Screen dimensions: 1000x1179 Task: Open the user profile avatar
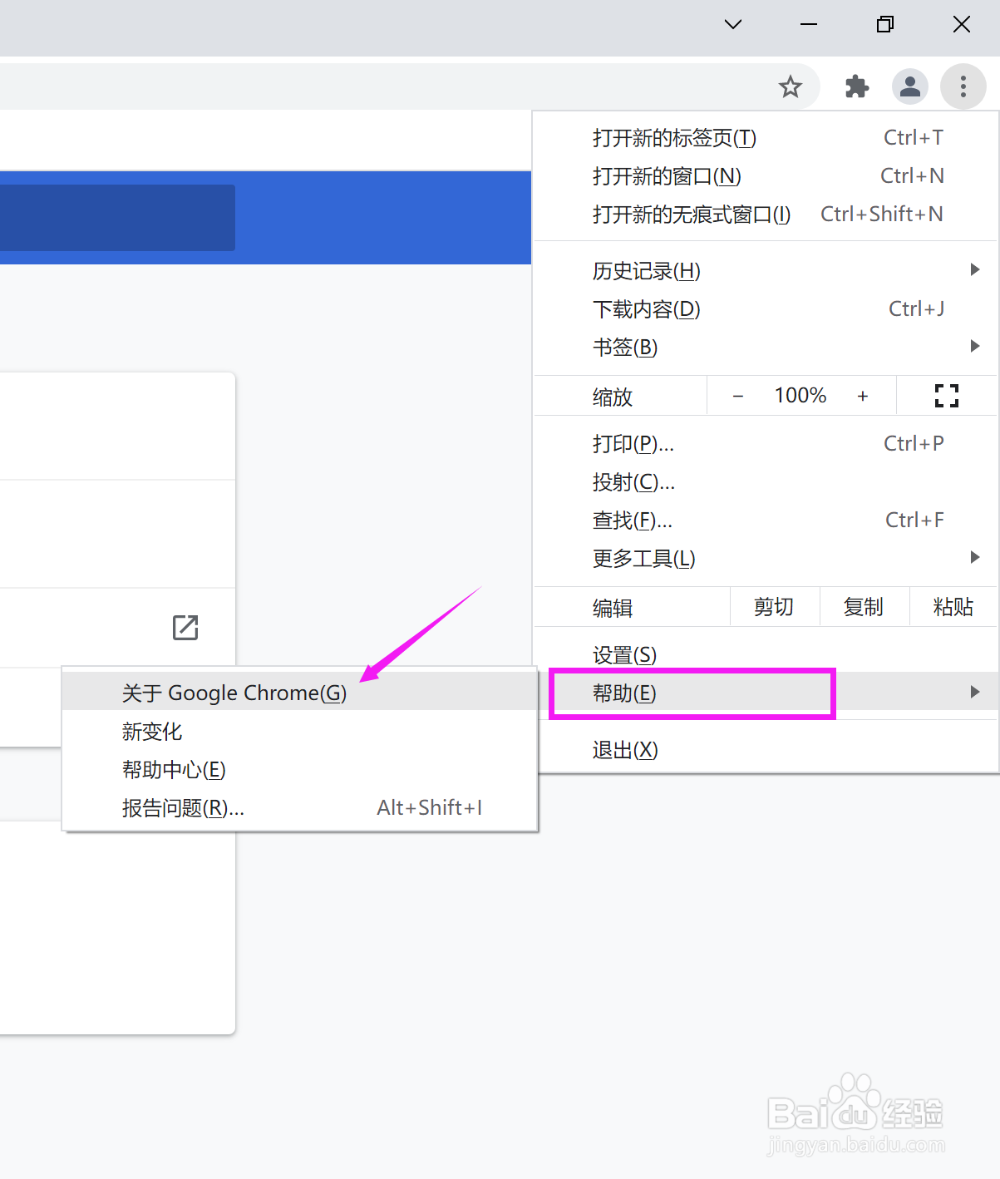(910, 86)
